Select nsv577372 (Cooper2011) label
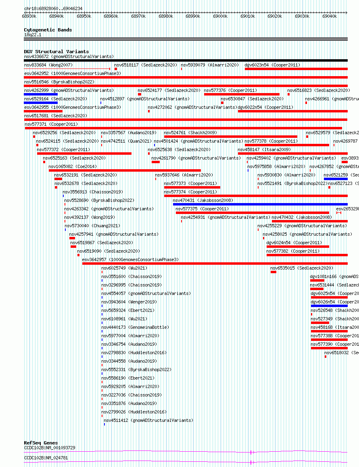359x467 pixels. click(x=63, y=149)
